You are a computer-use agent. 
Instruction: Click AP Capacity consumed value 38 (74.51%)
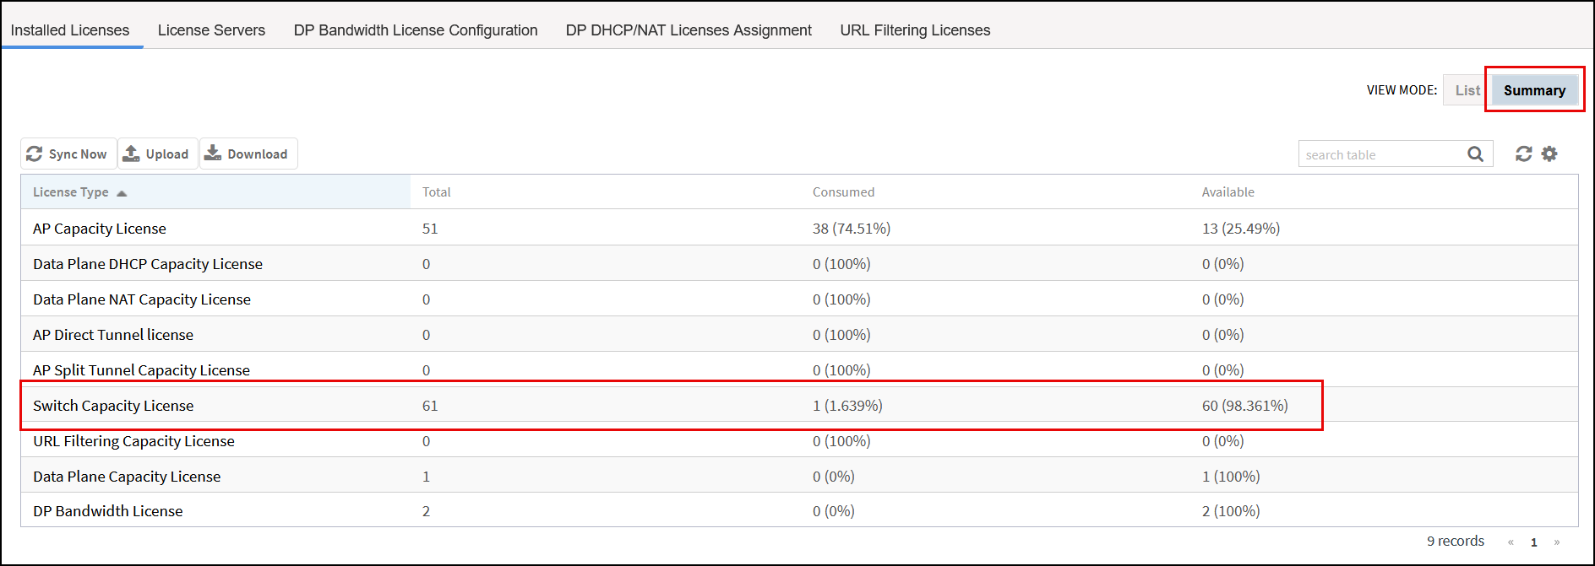click(x=851, y=229)
